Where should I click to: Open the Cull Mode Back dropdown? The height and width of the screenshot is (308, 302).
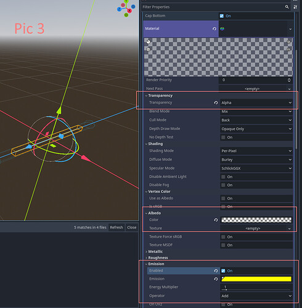coord(256,120)
